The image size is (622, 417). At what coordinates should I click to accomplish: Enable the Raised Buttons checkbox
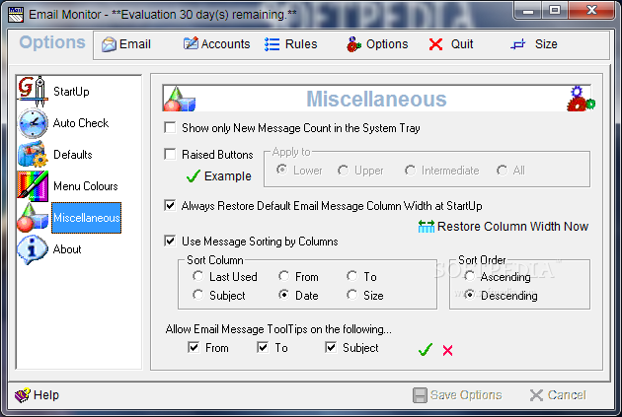point(170,154)
